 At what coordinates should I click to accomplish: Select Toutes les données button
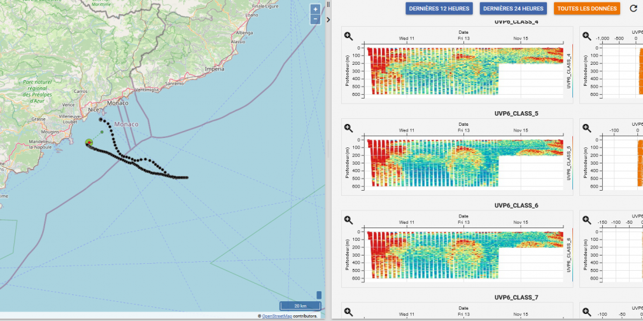click(587, 8)
